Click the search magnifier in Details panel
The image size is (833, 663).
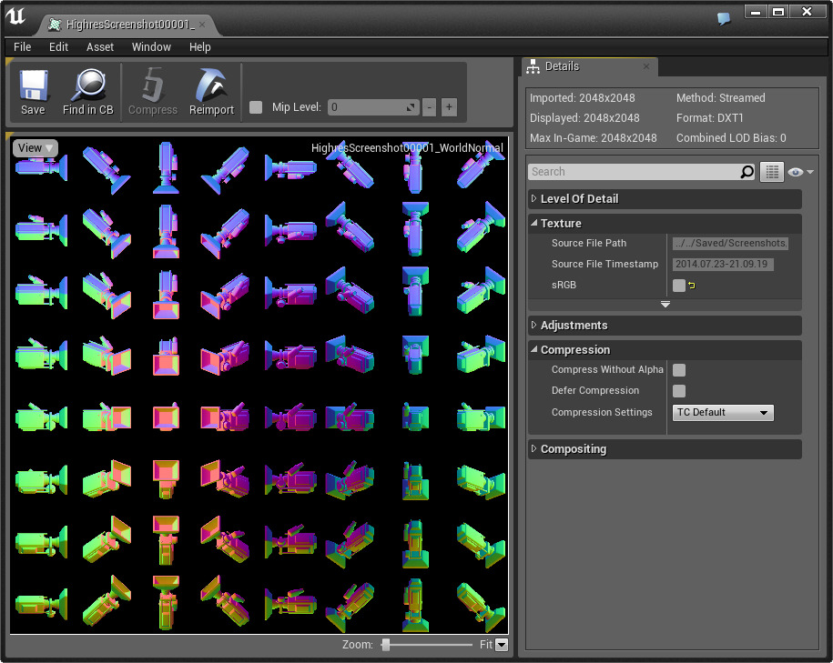pos(747,172)
